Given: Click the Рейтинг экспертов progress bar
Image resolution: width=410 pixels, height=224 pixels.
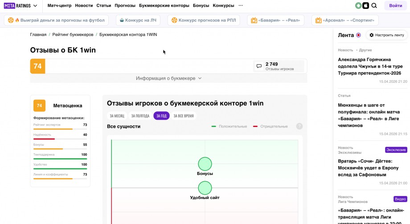Looking at the screenshot, I should (x=60, y=129).
